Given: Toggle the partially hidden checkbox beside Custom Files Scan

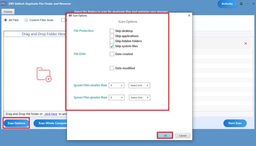Looking at the screenshot, I should [63, 20].
